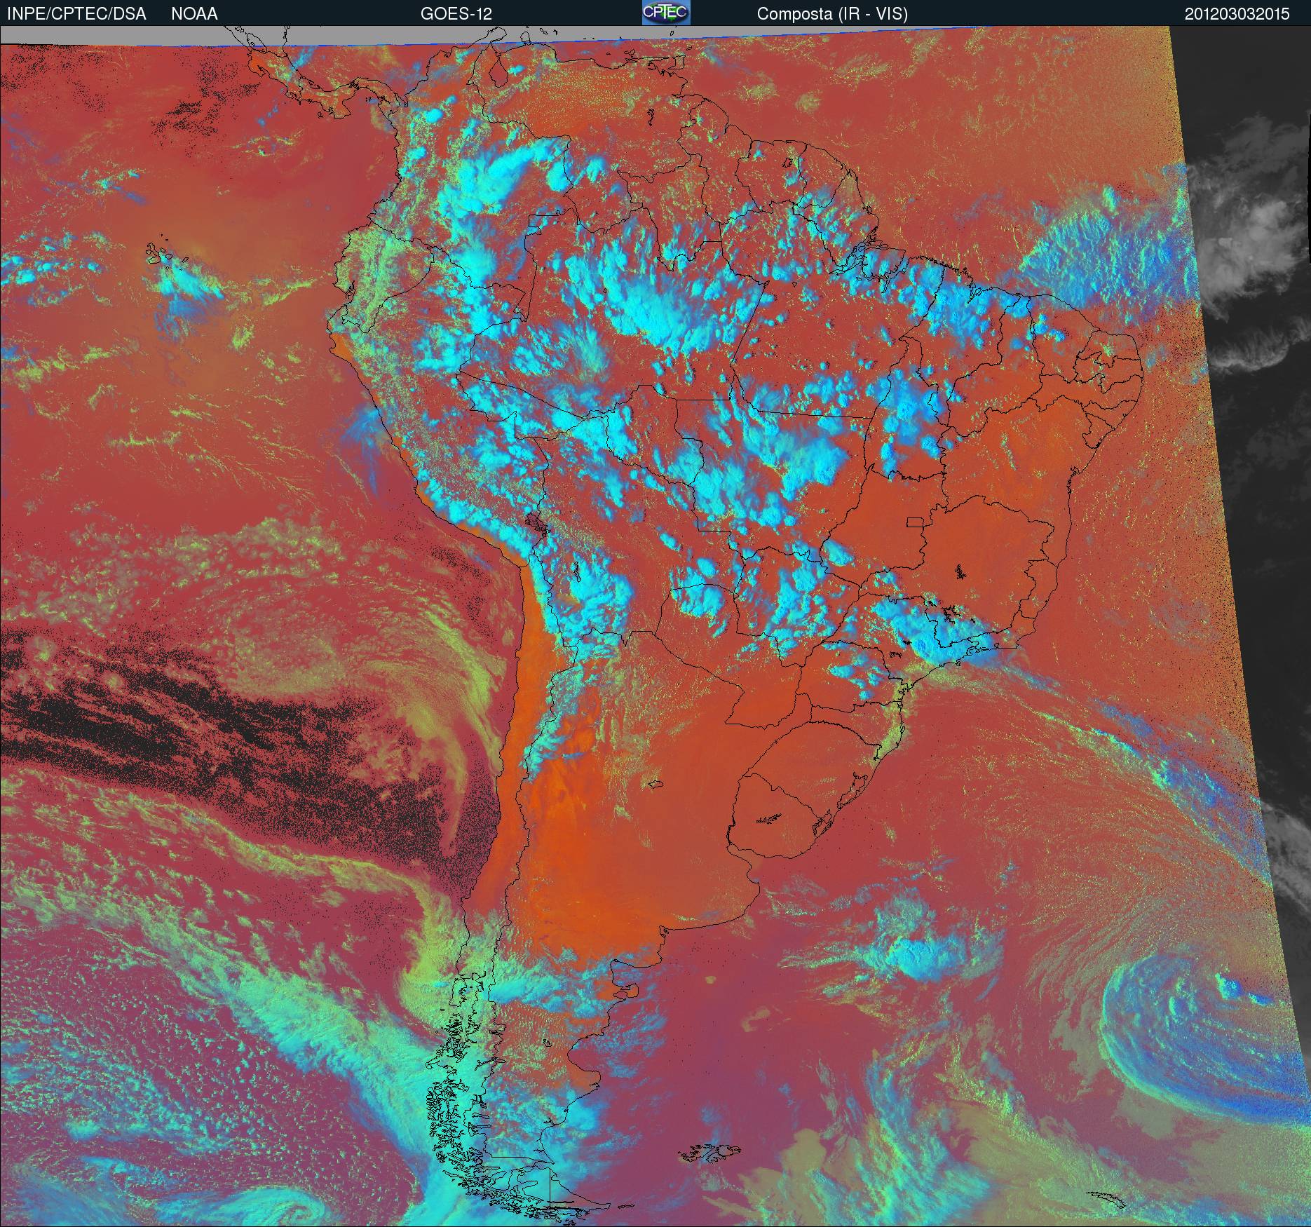This screenshot has width=1311, height=1227.
Task: Click the 'NOAA' label
Action: pyautogui.click(x=194, y=14)
